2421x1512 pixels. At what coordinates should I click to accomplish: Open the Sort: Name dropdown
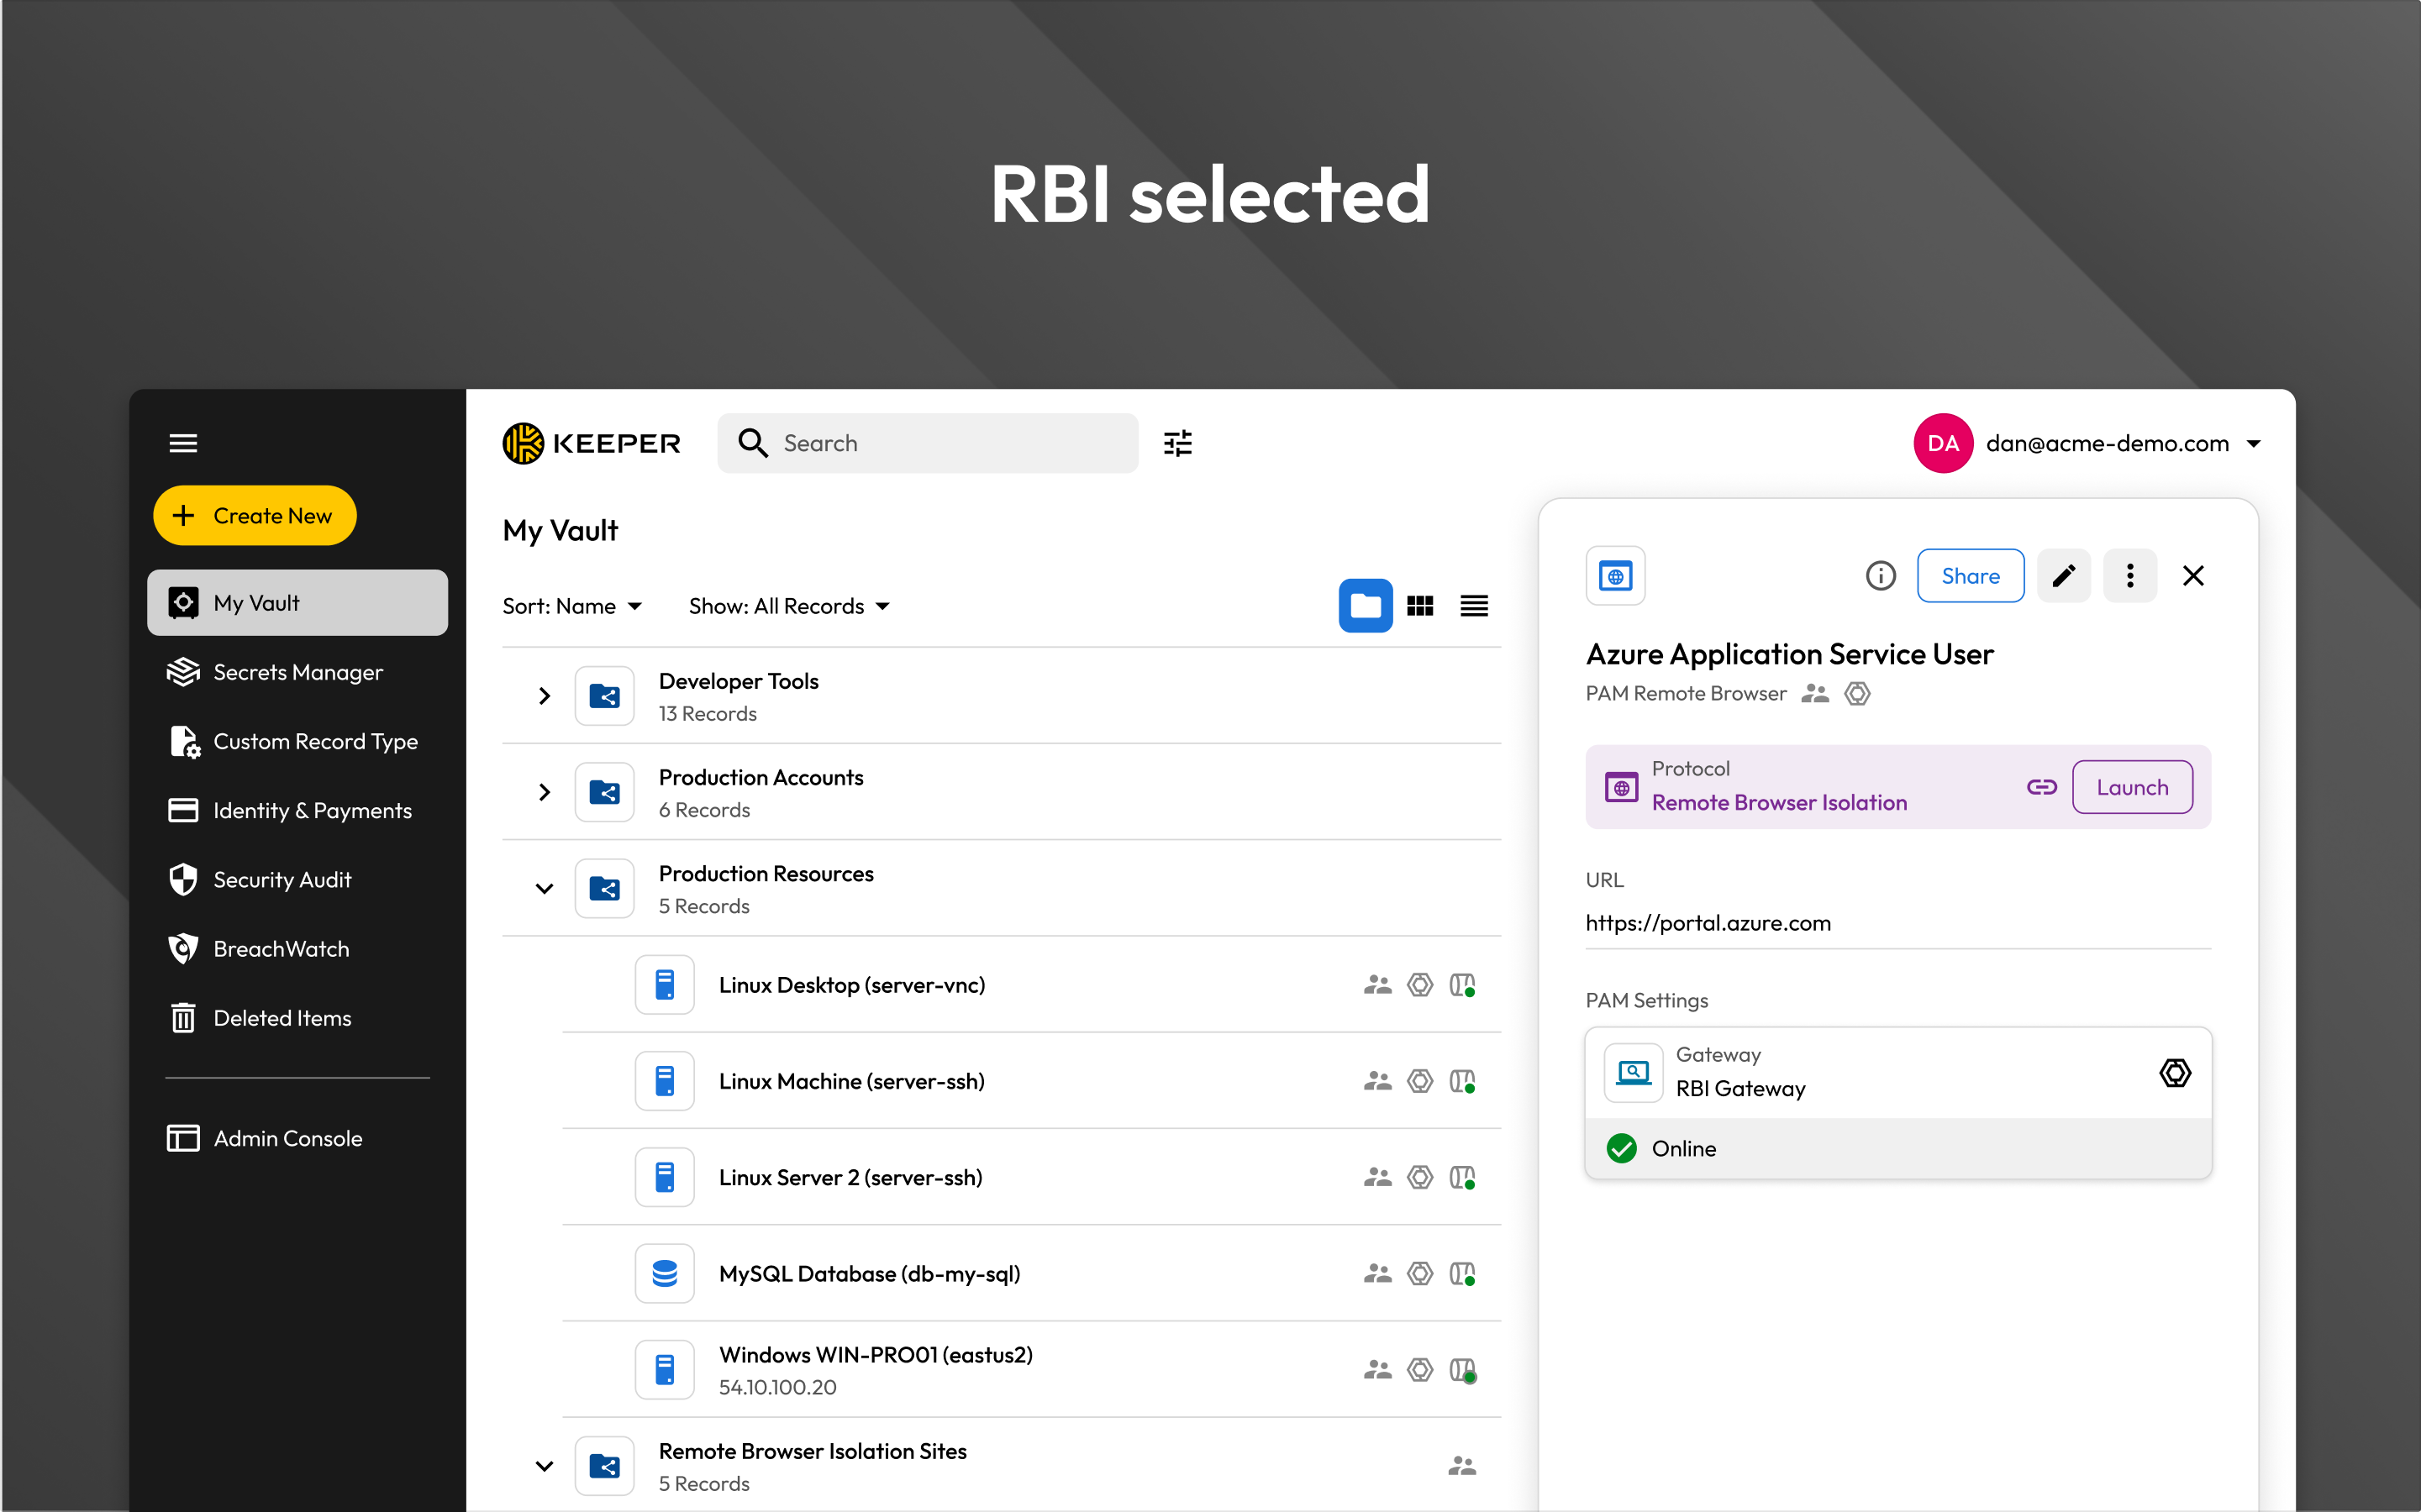click(x=572, y=606)
